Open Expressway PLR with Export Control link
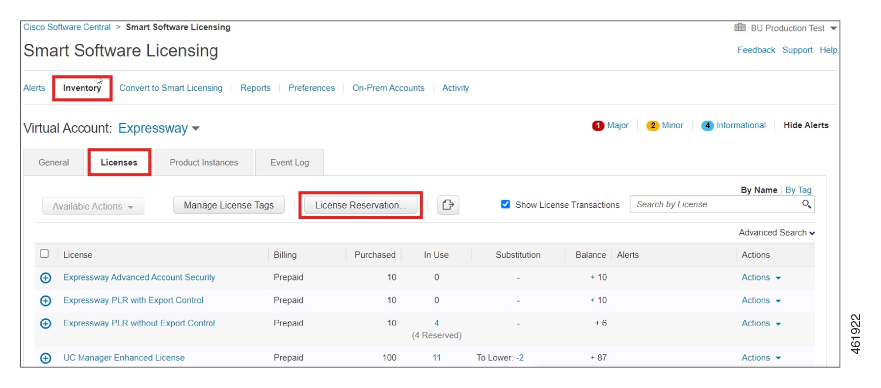The width and height of the screenshot is (881, 388). click(x=133, y=300)
